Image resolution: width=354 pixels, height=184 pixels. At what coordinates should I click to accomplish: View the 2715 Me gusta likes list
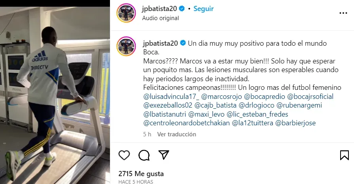141,174
